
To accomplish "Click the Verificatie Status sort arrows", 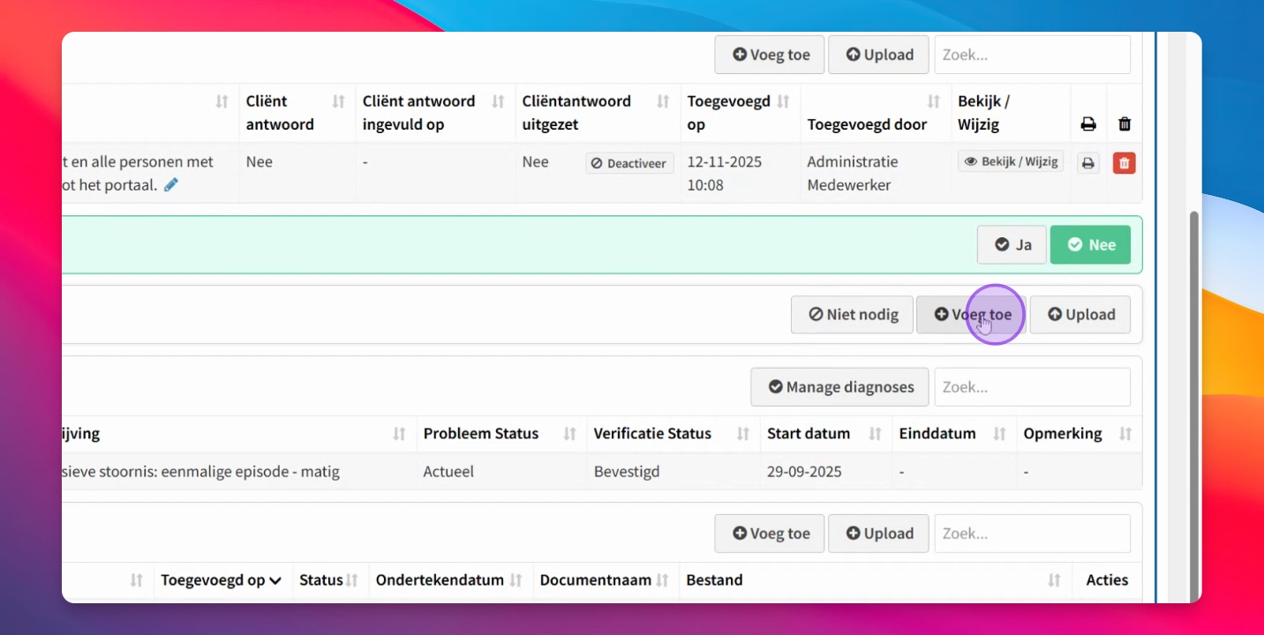I will [743, 434].
